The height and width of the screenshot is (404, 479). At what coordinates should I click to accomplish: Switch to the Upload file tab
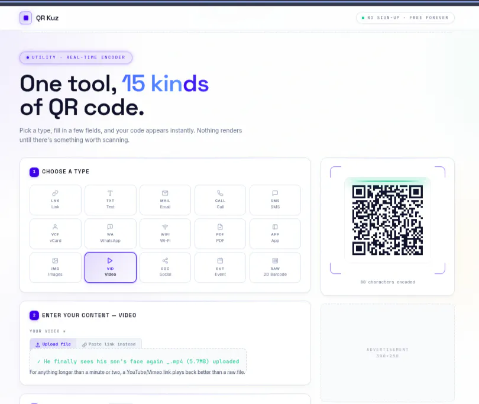pos(53,344)
